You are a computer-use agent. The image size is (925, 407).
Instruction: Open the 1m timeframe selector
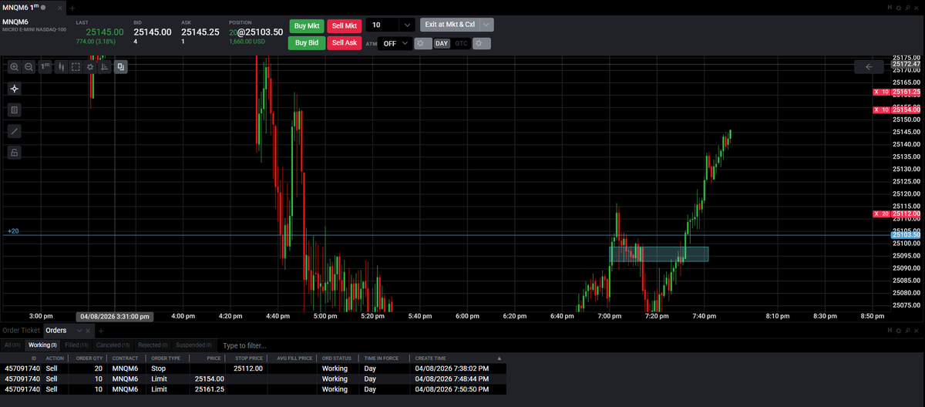coord(45,67)
